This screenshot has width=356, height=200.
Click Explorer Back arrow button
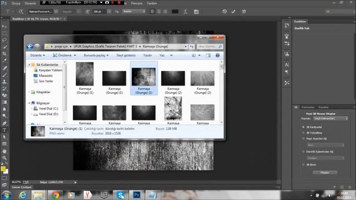click(x=29, y=47)
